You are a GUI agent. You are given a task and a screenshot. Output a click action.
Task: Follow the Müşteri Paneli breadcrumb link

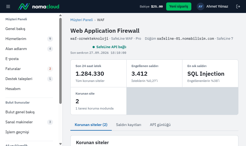tap(81, 20)
